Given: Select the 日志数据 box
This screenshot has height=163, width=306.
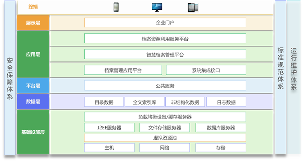Looking at the screenshot, I should 226,102.
